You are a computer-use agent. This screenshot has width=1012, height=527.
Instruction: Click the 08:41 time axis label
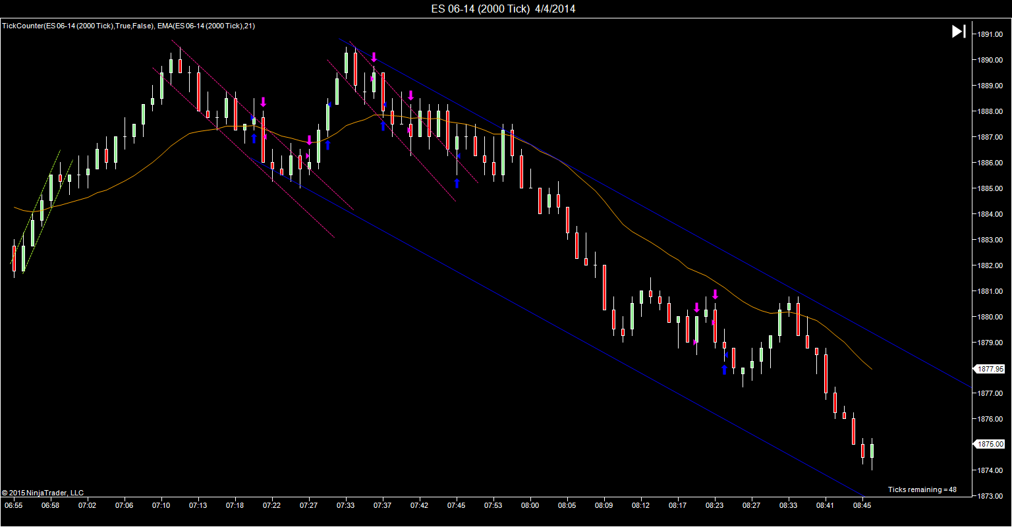(x=826, y=506)
